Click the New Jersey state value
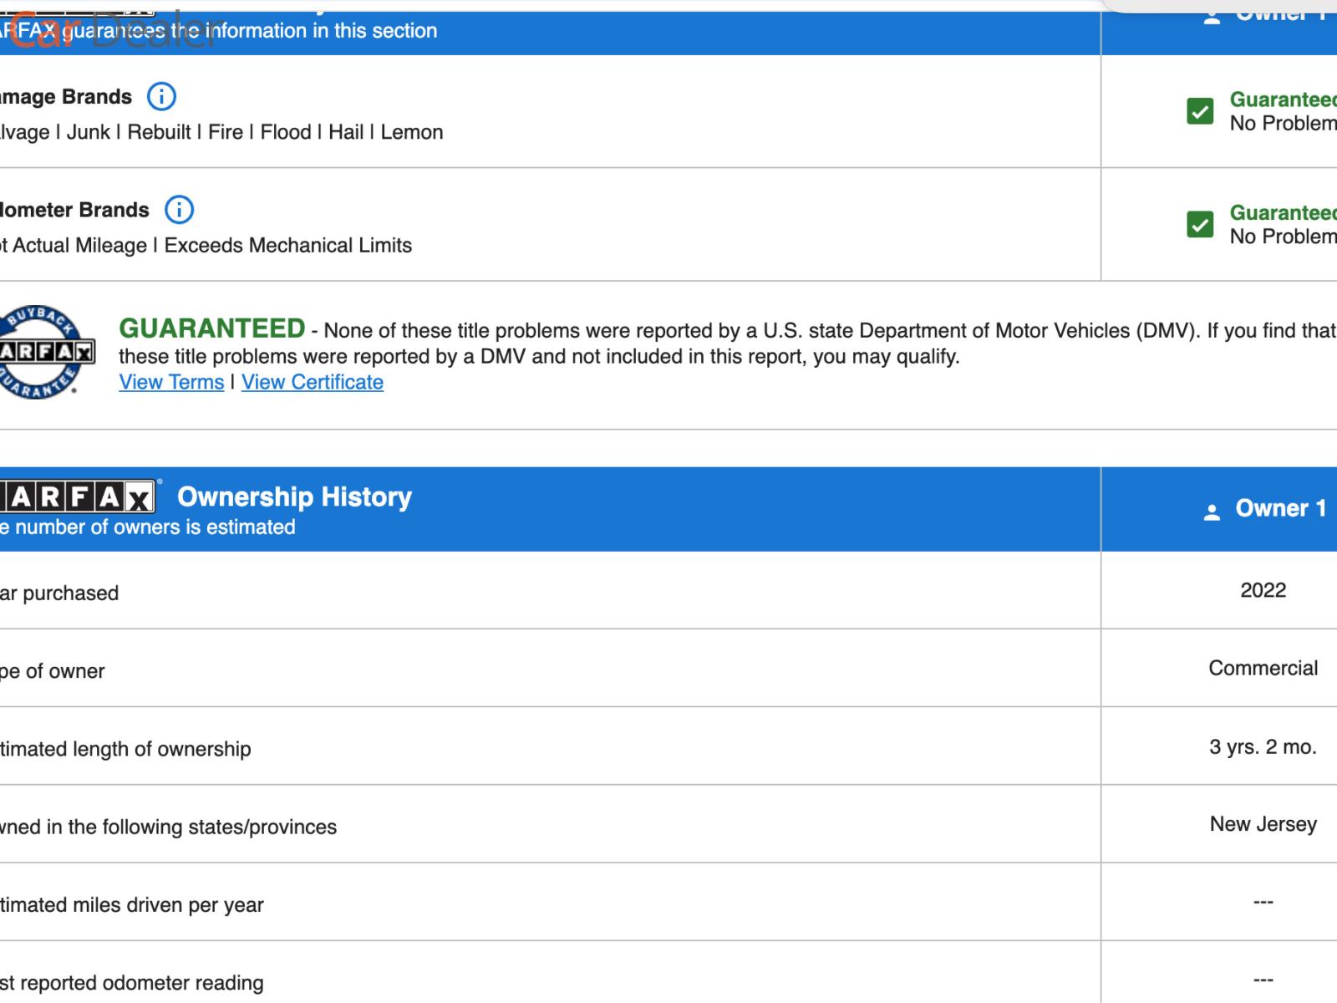Image resolution: width=1337 pixels, height=1003 pixels. [x=1263, y=824]
